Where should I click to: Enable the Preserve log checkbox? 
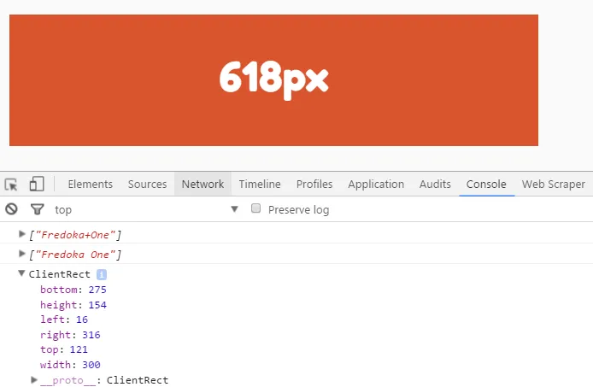[256, 208]
